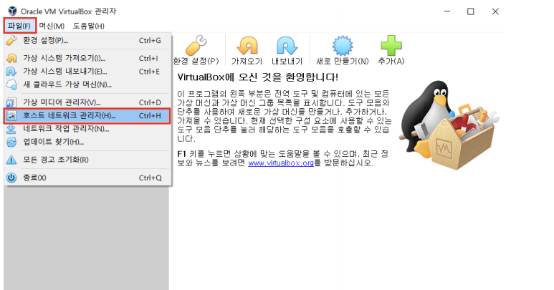Click the orange import arrow menu icon
Screen dimensions: 554x290
click(x=11, y=58)
